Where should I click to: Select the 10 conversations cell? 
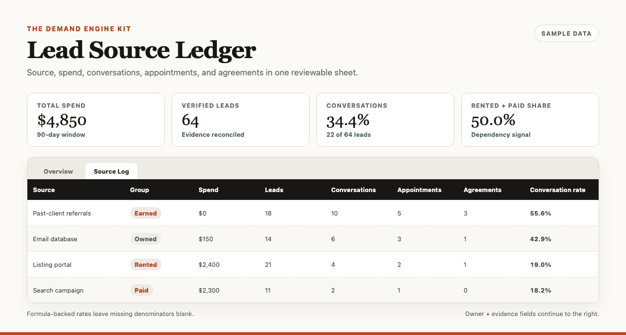(335, 213)
